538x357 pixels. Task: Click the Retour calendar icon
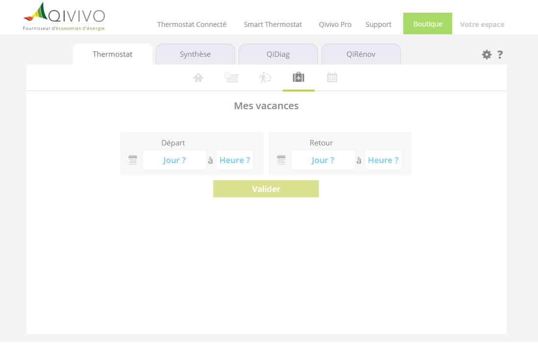pos(281,160)
